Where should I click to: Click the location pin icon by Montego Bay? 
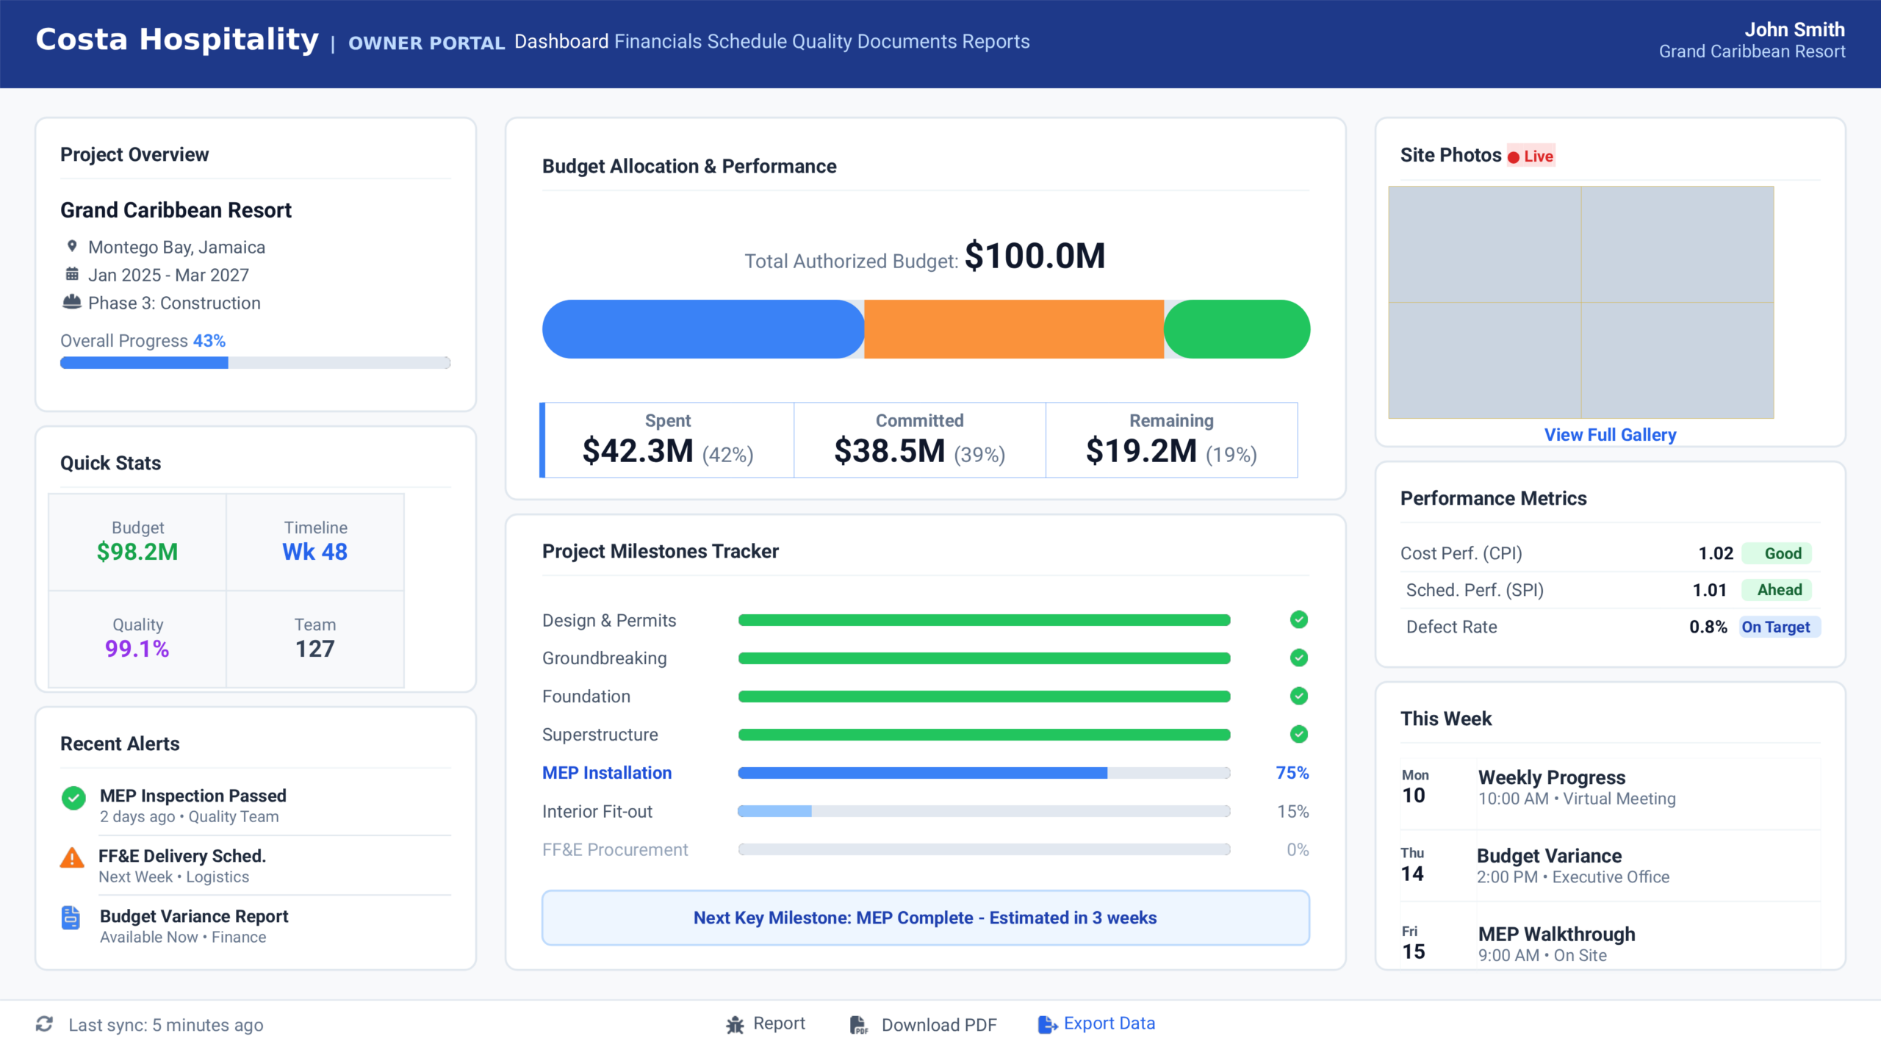[x=72, y=246]
